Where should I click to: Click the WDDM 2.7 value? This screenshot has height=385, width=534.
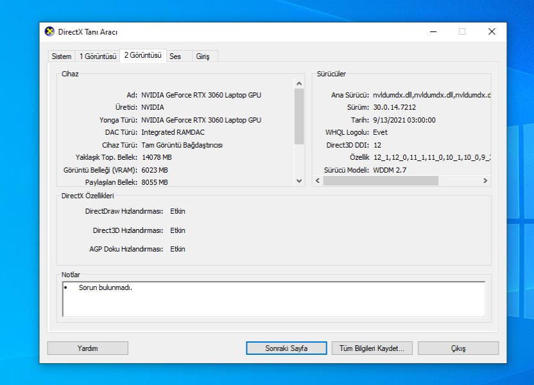(390, 170)
